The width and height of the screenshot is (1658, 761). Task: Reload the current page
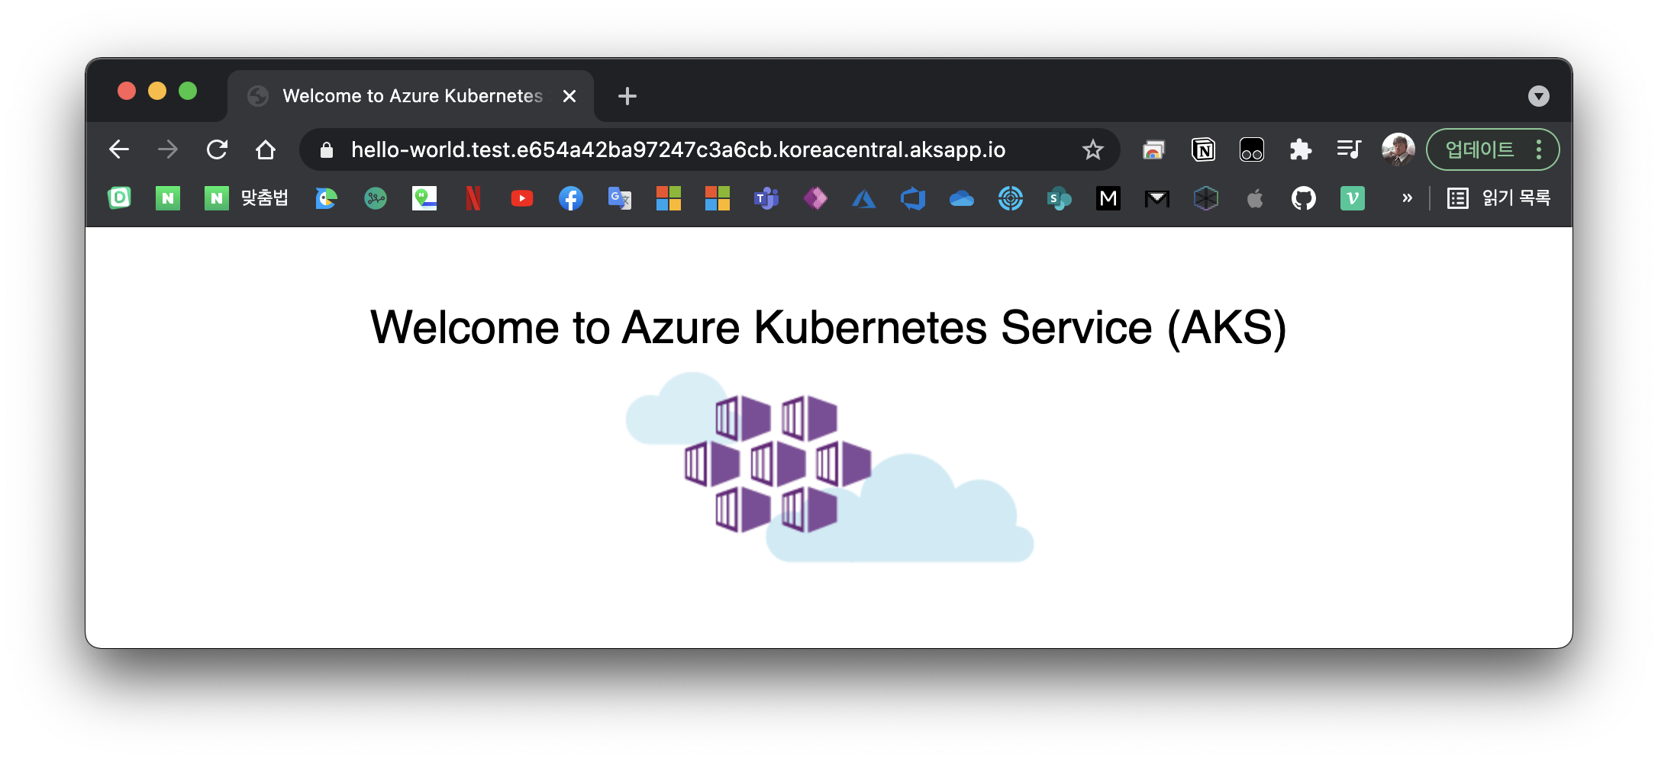coord(217,149)
